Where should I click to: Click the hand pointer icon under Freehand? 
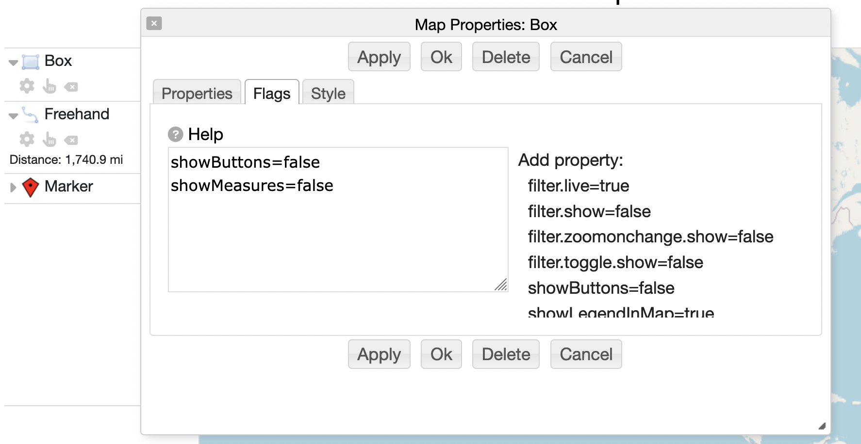[49, 140]
